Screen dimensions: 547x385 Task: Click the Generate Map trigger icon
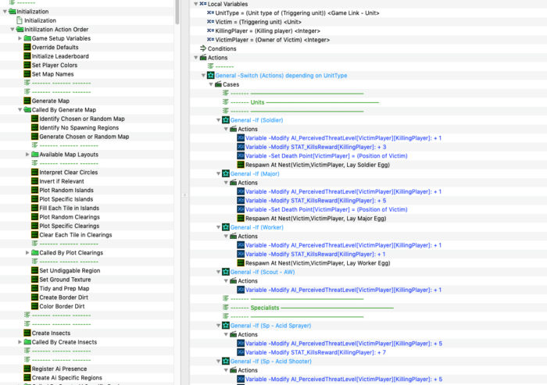click(x=27, y=101)
